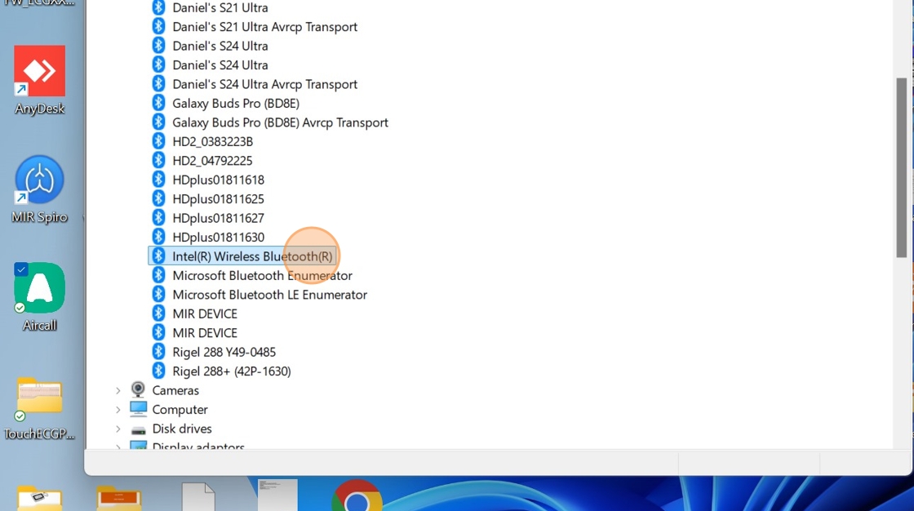Click Bluetooth icon next to HD2_0383223B
Viewport: 914px width, 511px height.
pyautogui.click(x=158, y=141)
